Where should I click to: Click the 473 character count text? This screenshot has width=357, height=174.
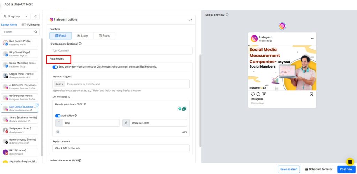pyautogui.click(x=184, y=132)
